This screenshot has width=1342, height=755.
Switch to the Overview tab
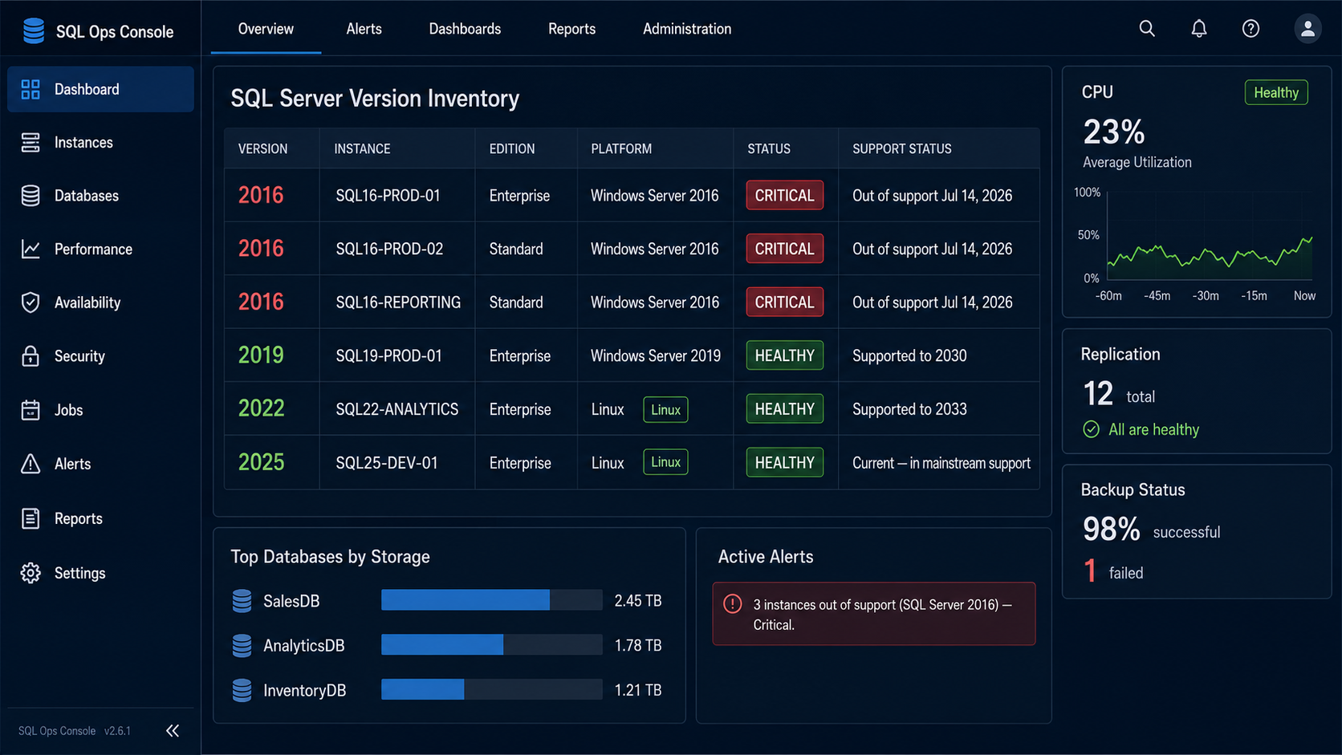coord(266,29)
